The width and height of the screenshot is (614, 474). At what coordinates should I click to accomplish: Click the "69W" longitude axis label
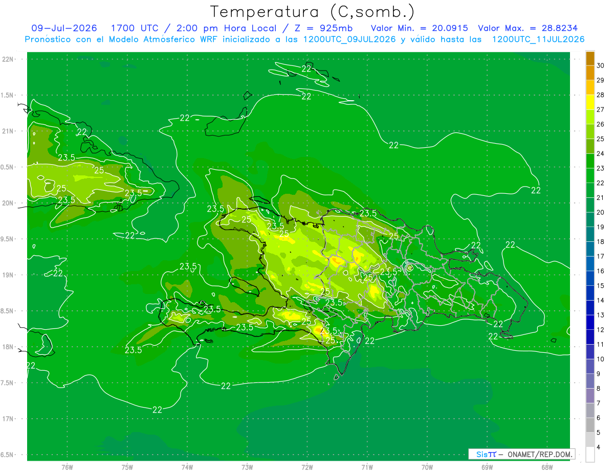pyautogui.click(x=487, y=467)
